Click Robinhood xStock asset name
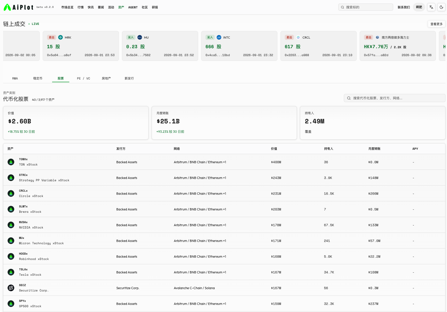Image resolution: width=447 pixels, height=312 pixels. pyautogui.click(x=34, y=259)
